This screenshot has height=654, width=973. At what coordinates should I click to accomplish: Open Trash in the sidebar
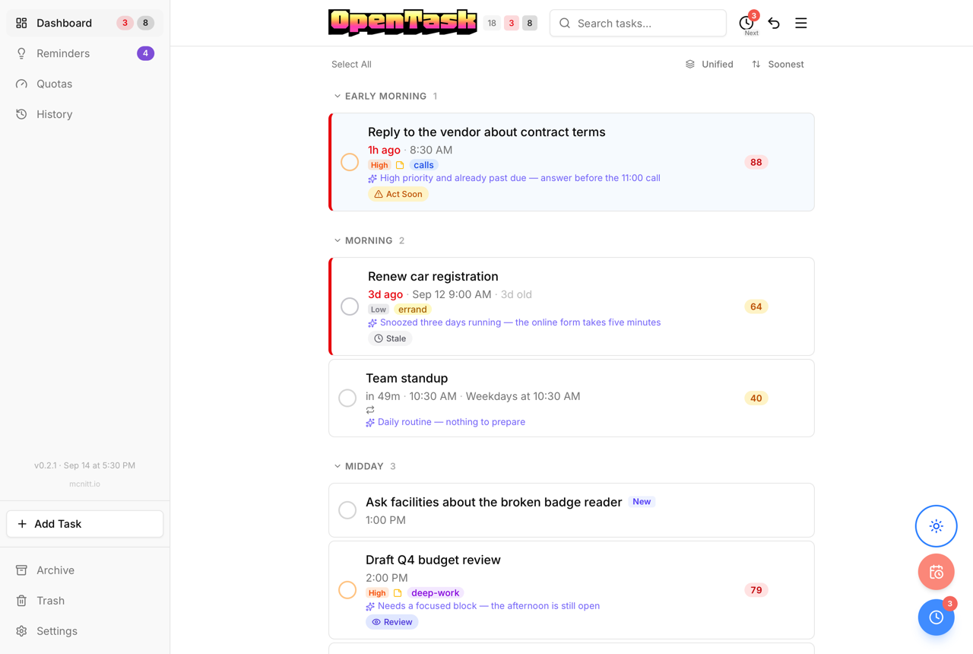85,601
